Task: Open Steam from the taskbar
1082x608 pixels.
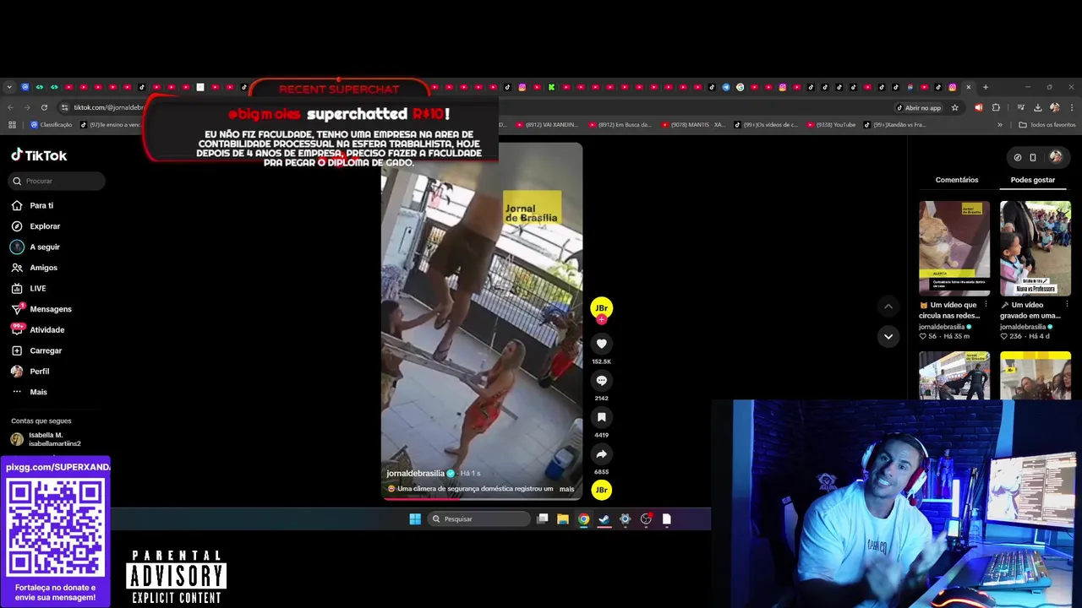Action: click(604, 518)
